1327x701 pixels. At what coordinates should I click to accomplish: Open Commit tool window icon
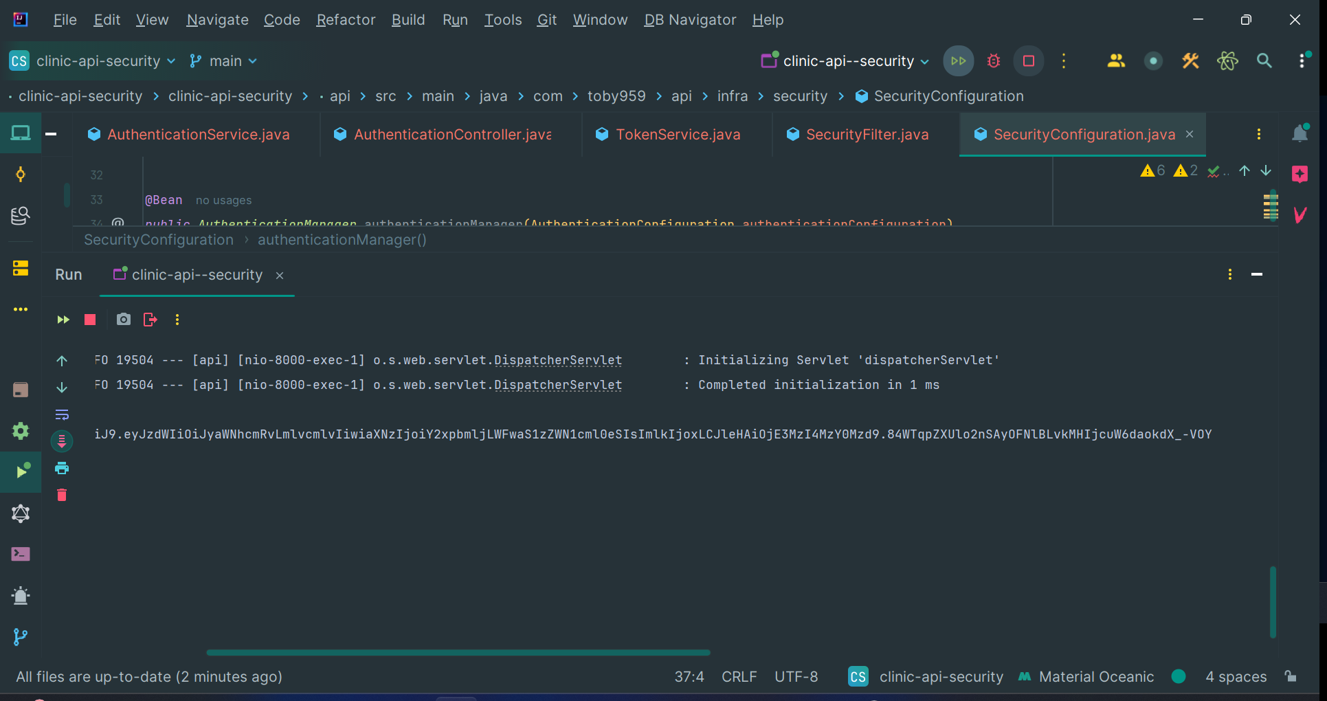pyautogui.click(x=21, y=175)
